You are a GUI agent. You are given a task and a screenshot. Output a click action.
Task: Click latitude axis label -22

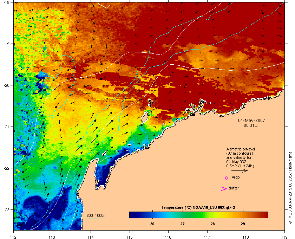(6, 168)
